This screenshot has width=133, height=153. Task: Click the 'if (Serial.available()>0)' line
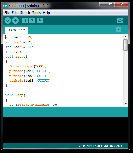[x=34, y=105]
